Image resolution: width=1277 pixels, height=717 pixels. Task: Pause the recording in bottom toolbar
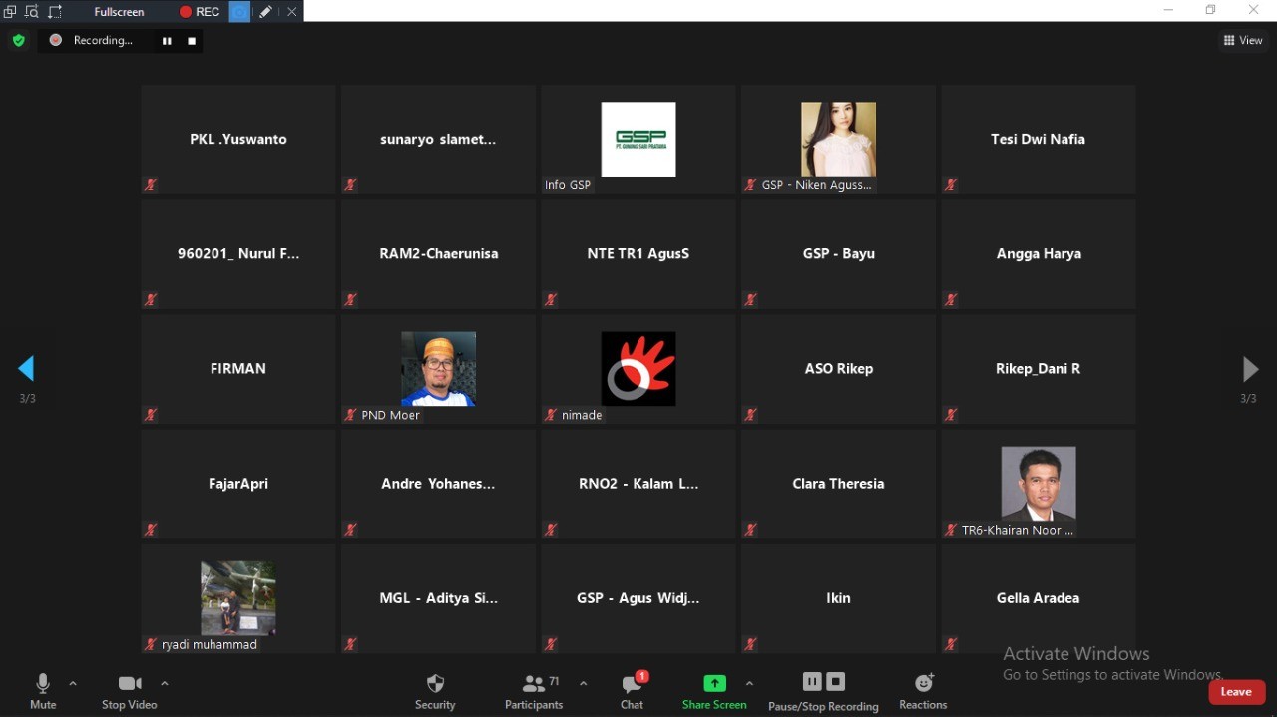click(812, 682)
